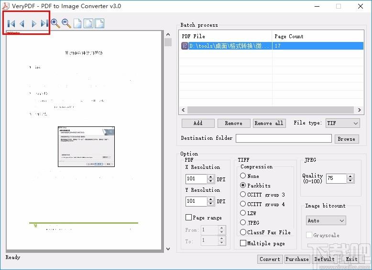Viewport: 372px width, 270px height.
Task: Decrease Y Resolution value
Action: [211, 204]
